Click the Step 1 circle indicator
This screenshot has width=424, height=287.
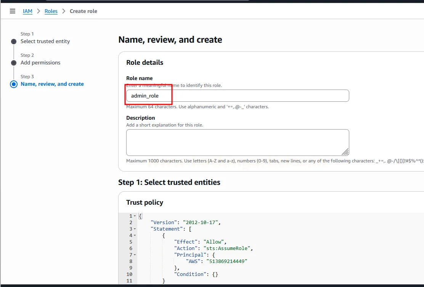point(14,42)
